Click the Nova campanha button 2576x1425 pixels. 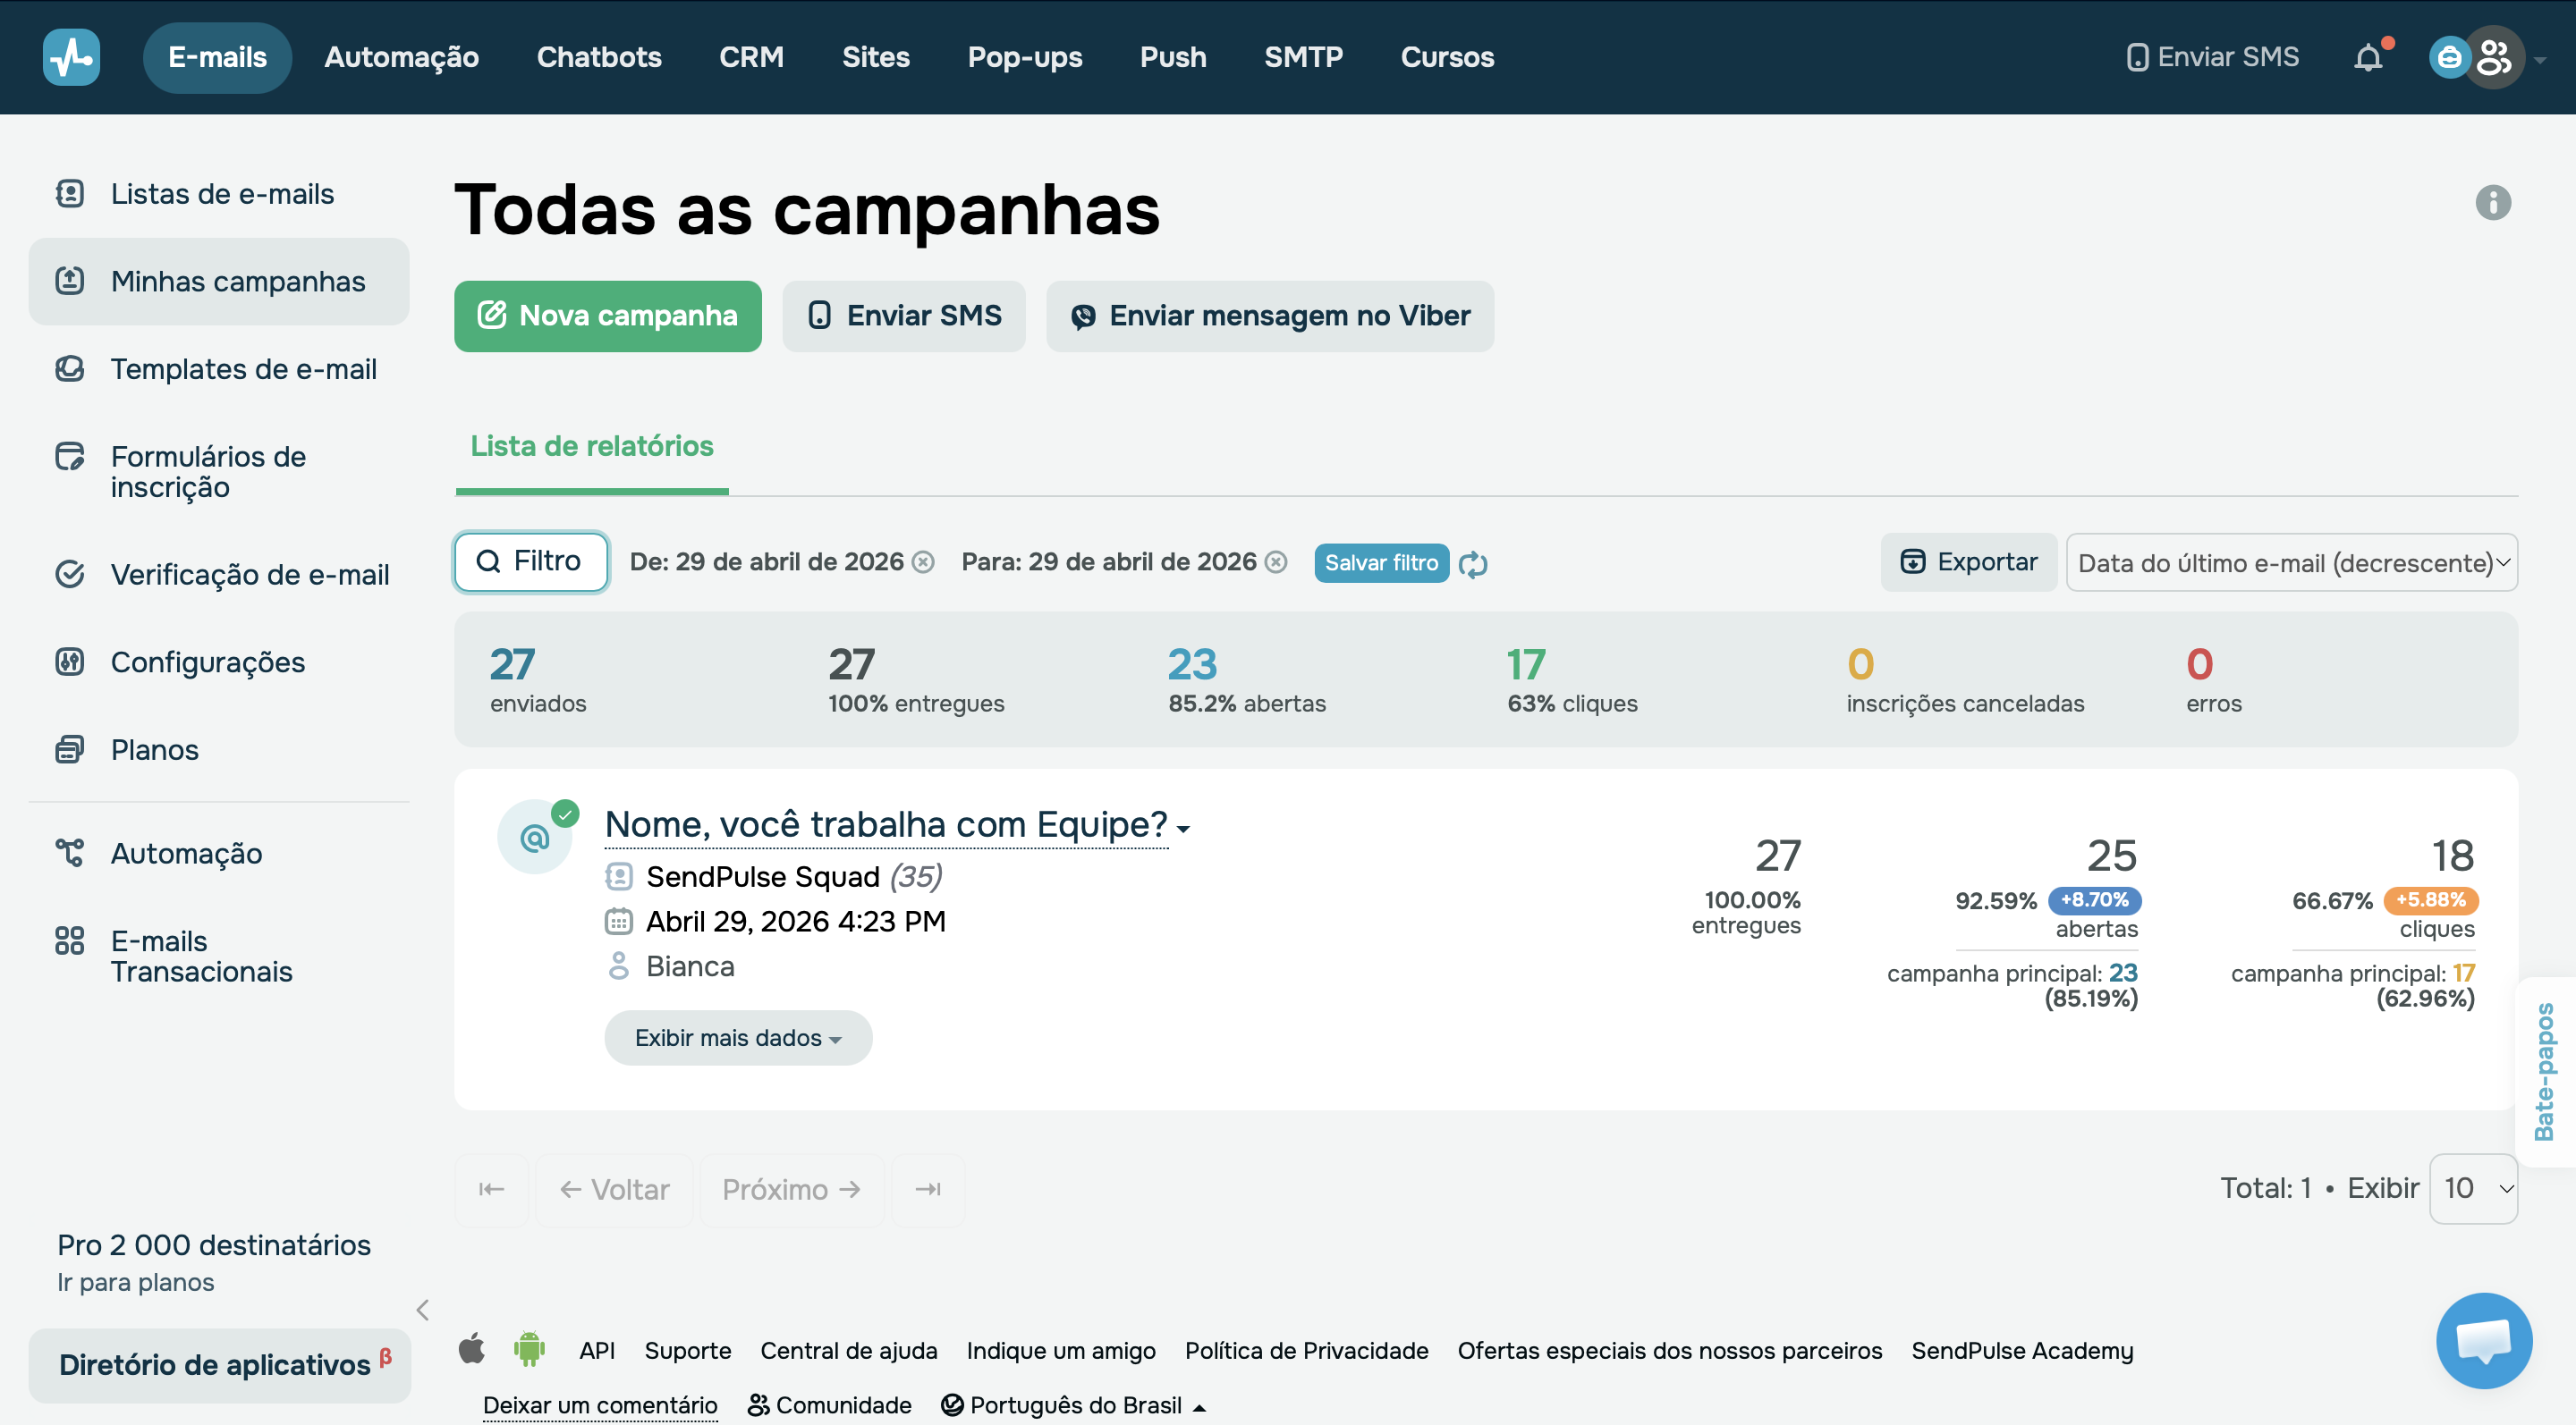point(608,316)
